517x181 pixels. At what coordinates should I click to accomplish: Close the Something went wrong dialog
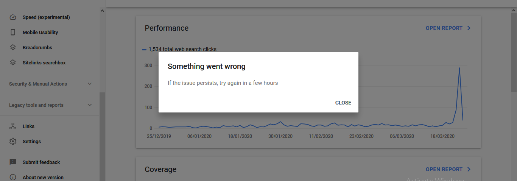tap(343, 103)
